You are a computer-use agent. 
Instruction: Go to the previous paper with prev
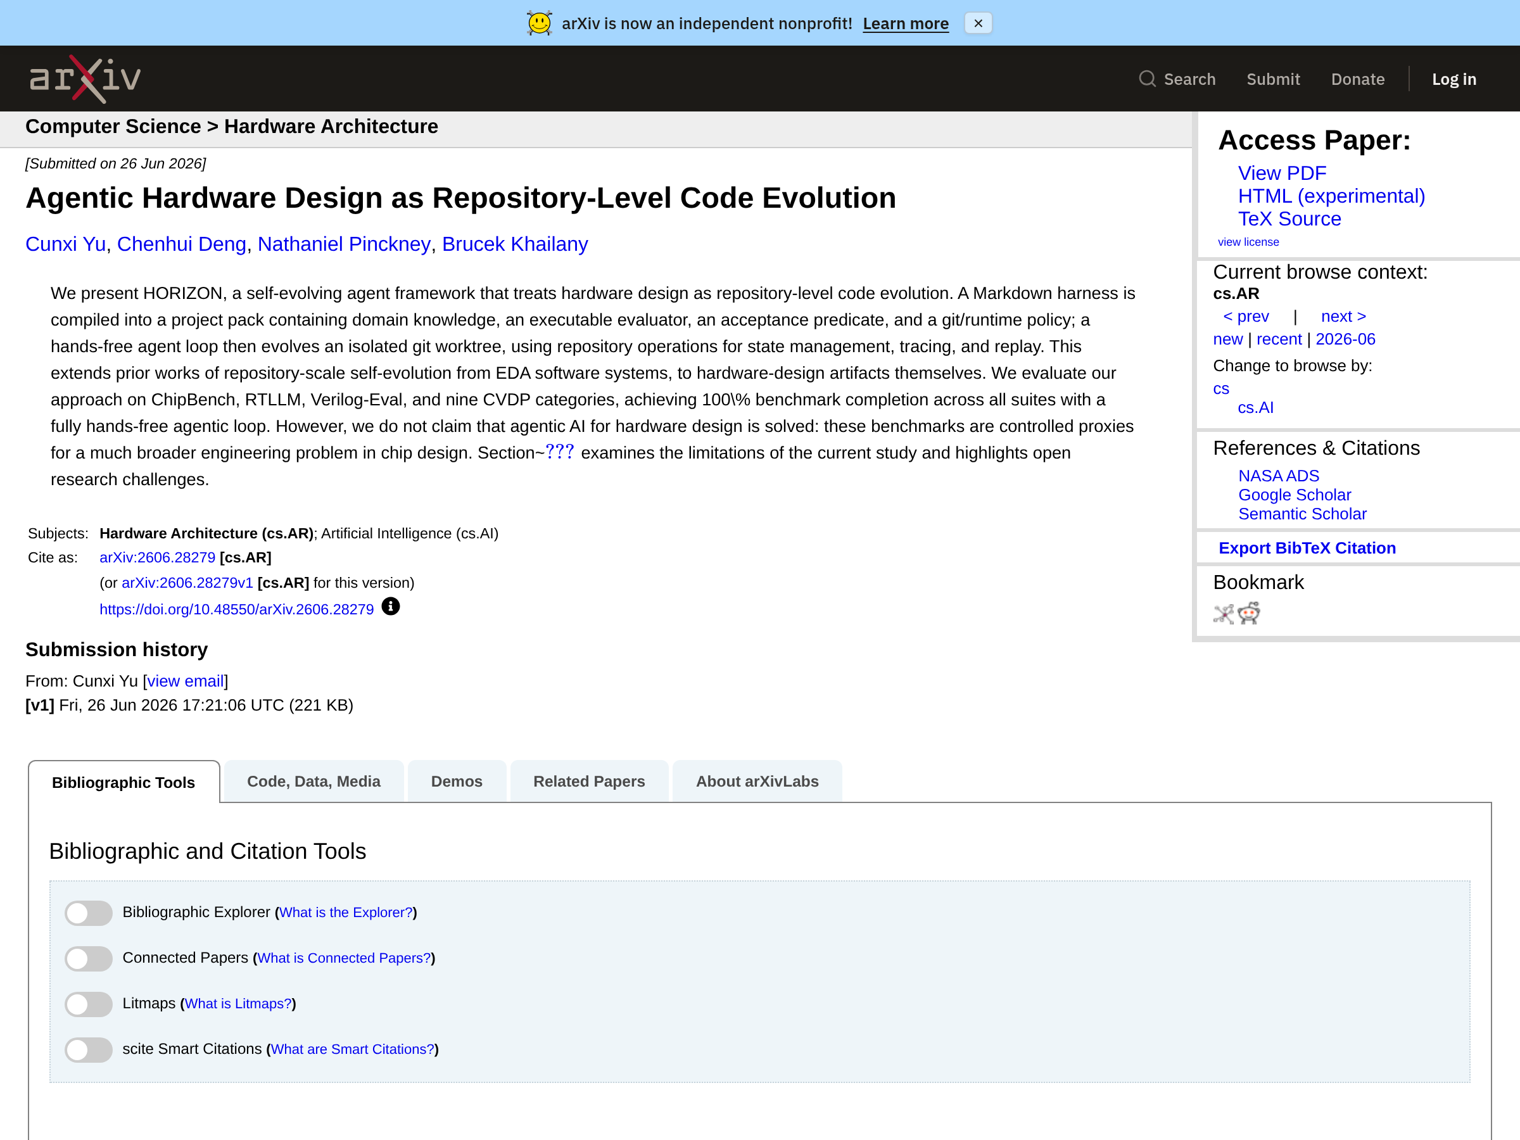1246,316
